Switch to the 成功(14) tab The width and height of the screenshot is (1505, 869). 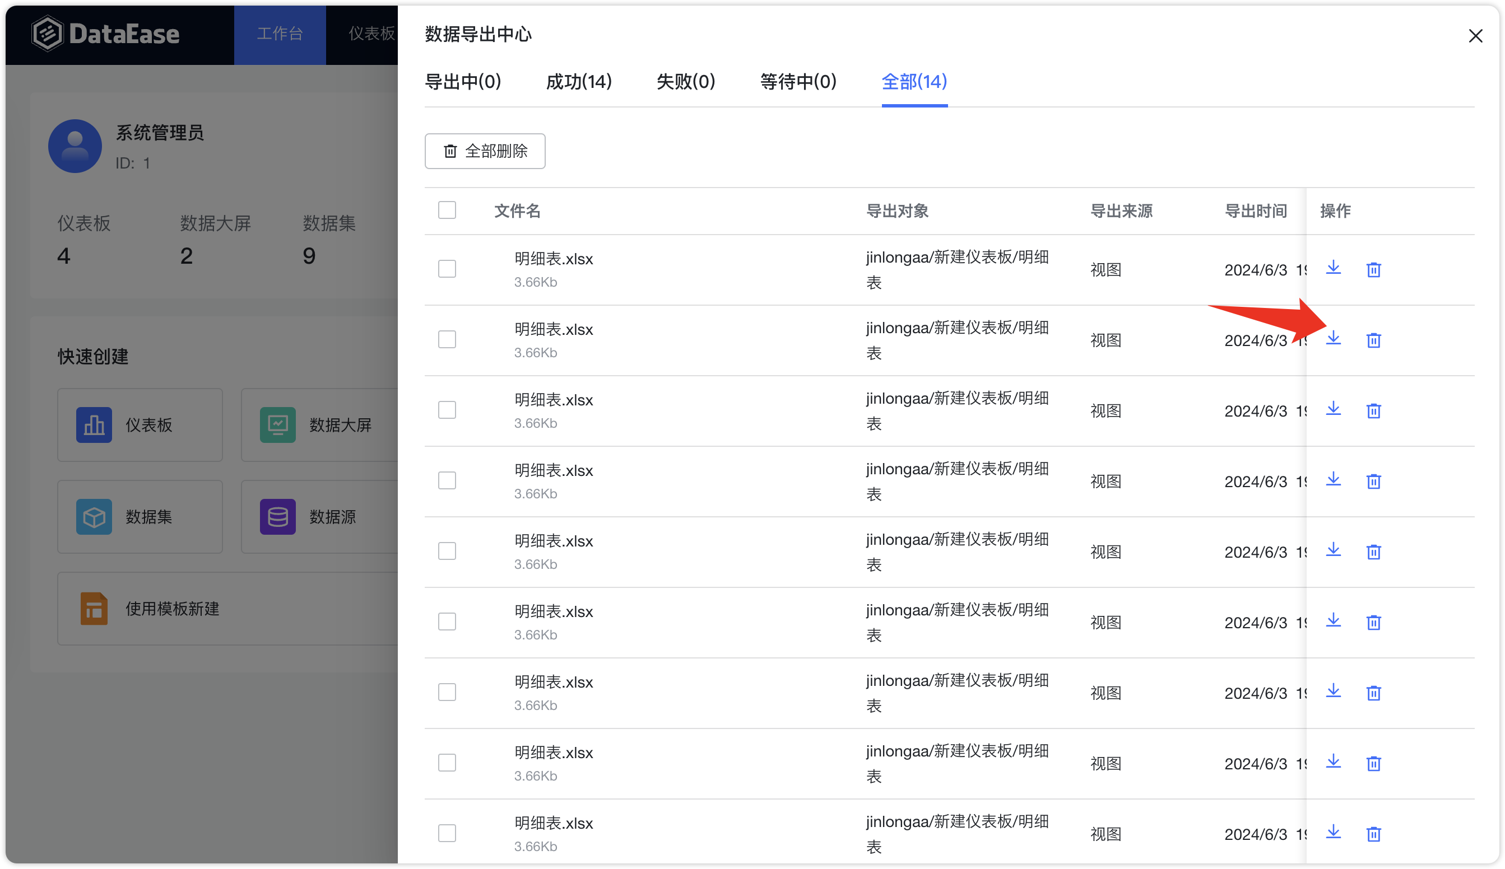578,82
